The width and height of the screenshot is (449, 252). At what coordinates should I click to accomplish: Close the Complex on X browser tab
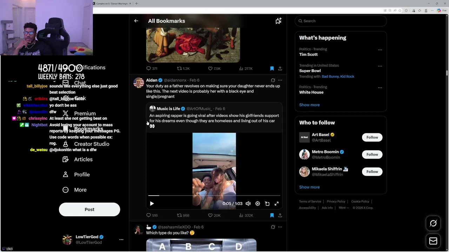130,3
